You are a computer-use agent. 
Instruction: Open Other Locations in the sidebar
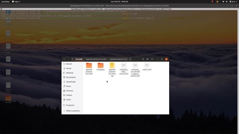click(x=72, y=111)
